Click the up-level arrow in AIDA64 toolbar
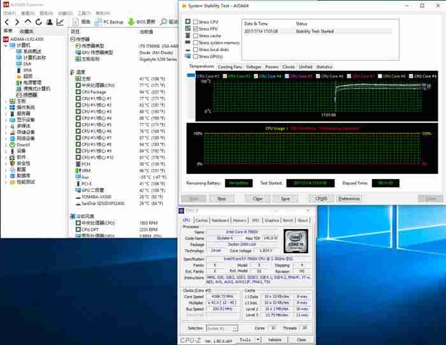This screenshot has width=446, height=345. coord(27,22)
